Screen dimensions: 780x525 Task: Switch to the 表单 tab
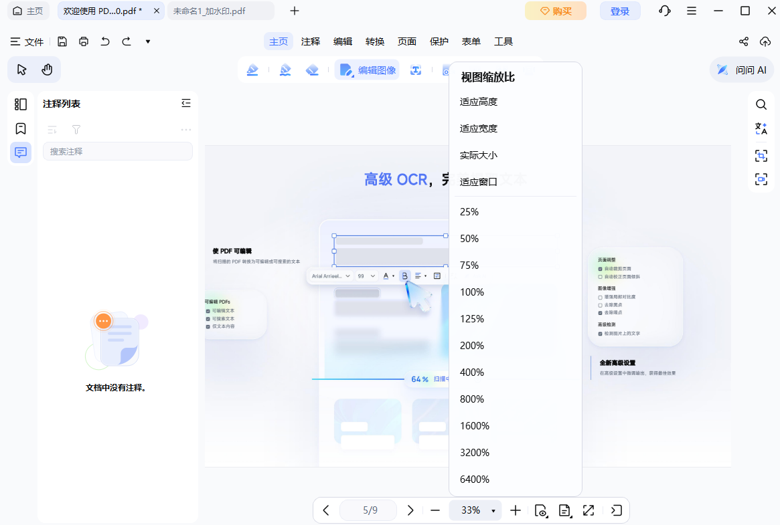[x=471, y=41]
